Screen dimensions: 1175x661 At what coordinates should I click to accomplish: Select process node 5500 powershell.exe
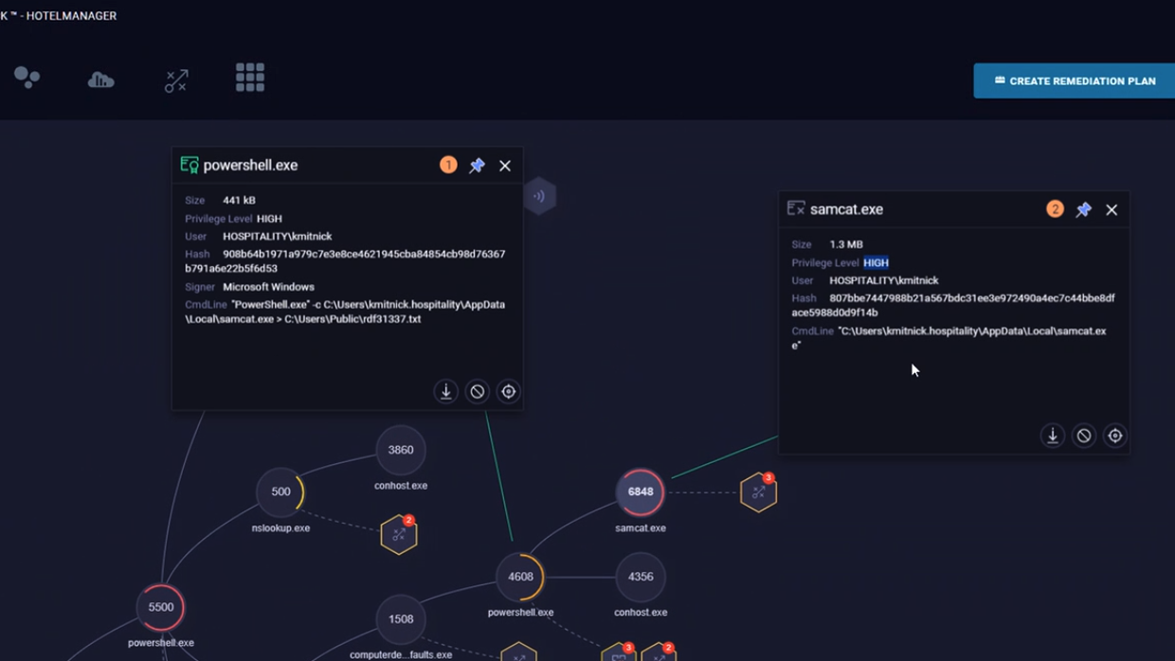point(161,607)
